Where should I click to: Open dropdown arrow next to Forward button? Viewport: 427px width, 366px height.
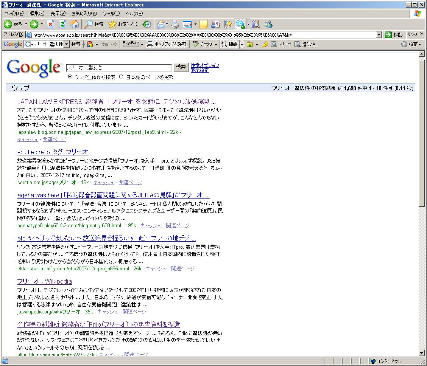(x=42, y=24)
